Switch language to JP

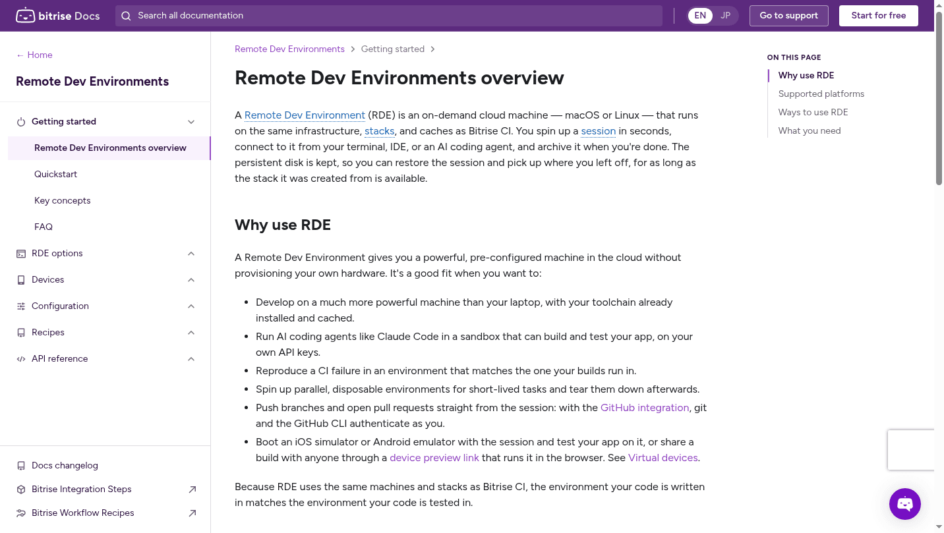(725, 16)
